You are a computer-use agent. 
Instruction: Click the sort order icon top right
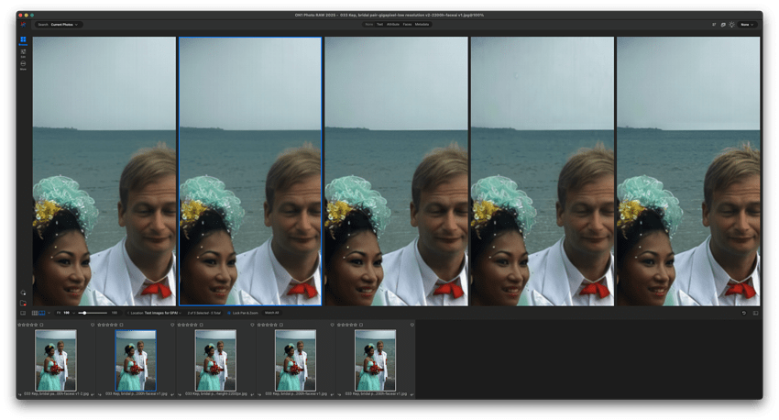[714, 25]
